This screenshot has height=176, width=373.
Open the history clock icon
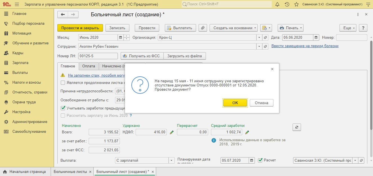(x=287, y=4)
